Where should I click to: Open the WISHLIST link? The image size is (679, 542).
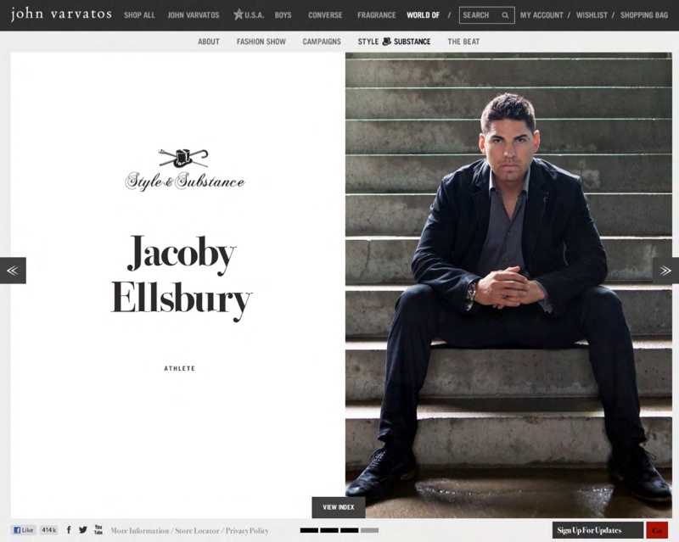pyautogui.click(x=592, y=15)
